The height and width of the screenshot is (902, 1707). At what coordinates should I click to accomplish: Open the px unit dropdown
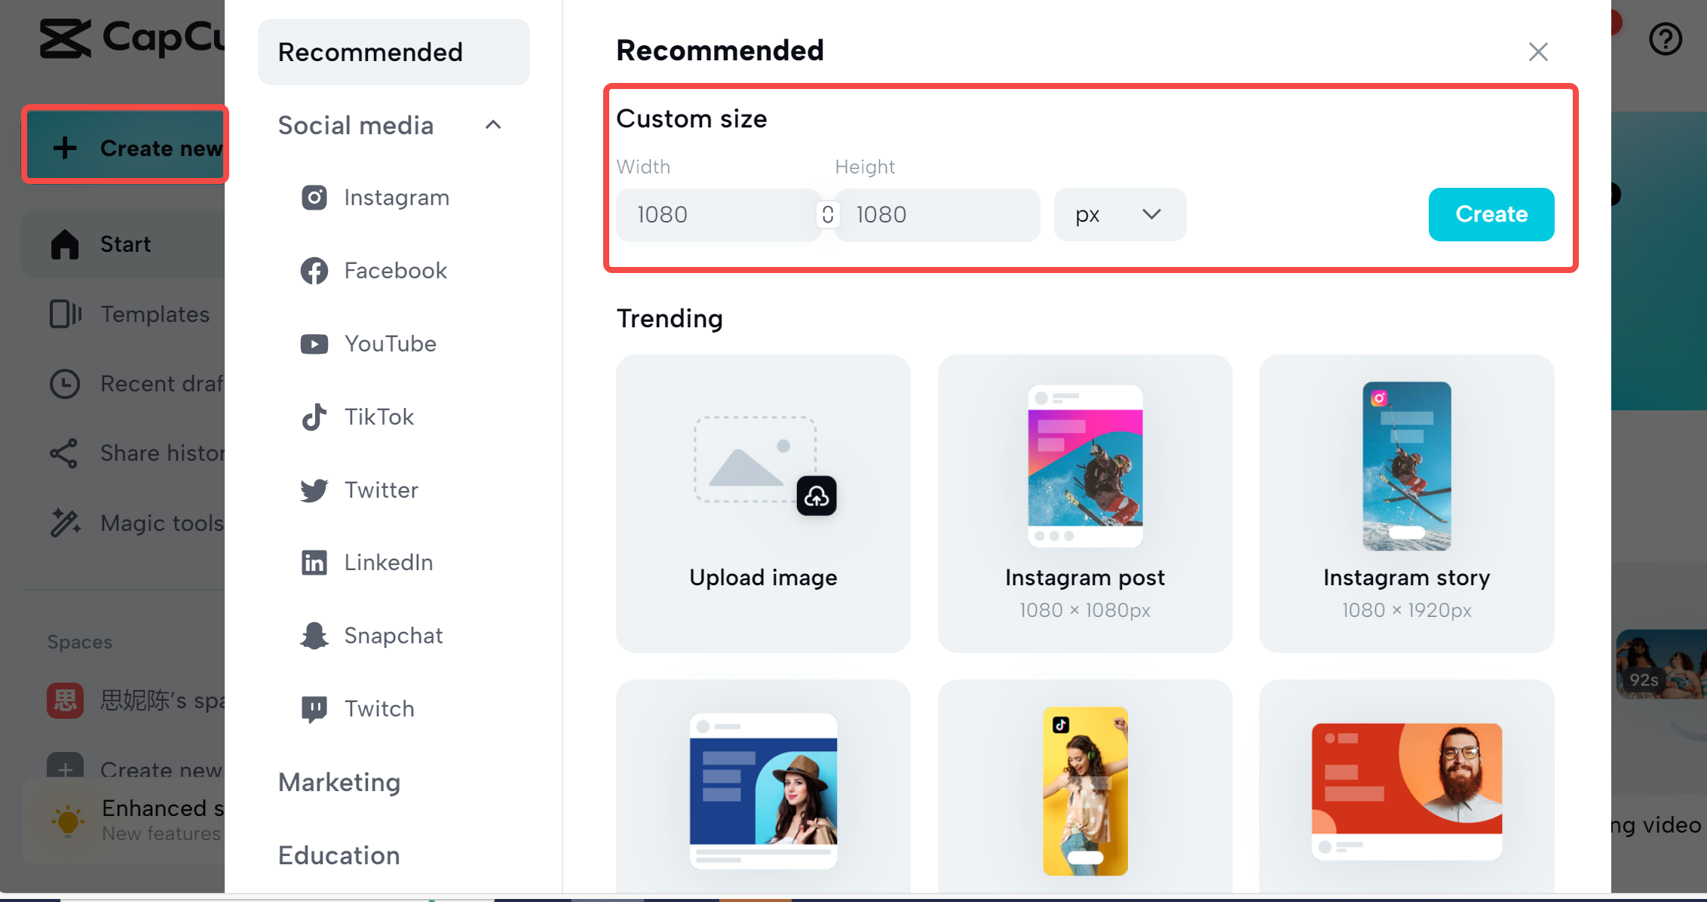click(1119, 215)
